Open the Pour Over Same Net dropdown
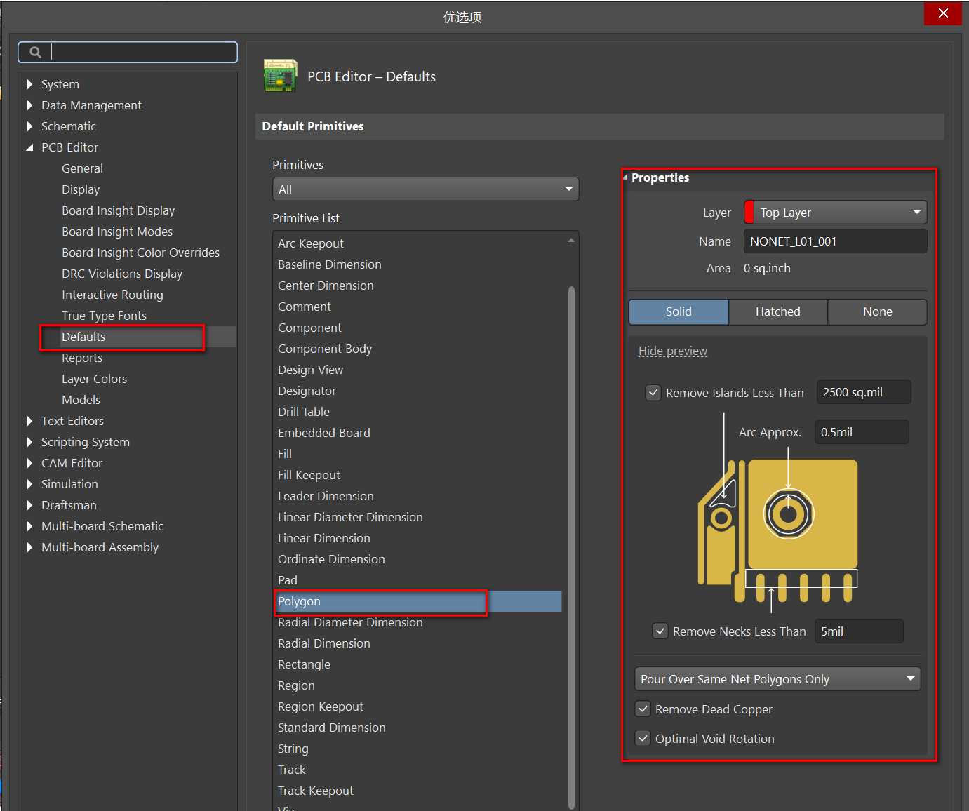 (777, 678)
